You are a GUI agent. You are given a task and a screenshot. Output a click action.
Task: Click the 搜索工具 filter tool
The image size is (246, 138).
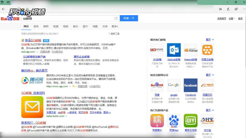pos(114,34)
